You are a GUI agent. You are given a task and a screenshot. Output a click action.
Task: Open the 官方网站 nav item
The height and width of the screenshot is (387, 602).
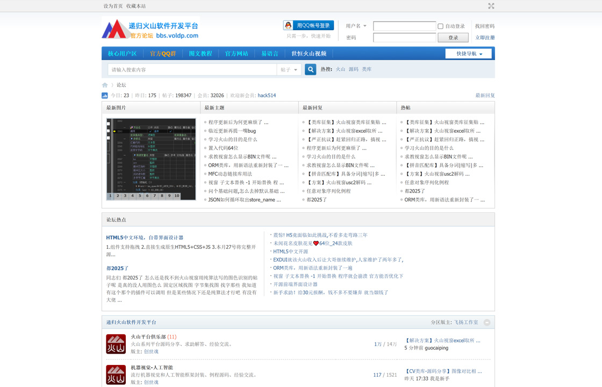236,54
